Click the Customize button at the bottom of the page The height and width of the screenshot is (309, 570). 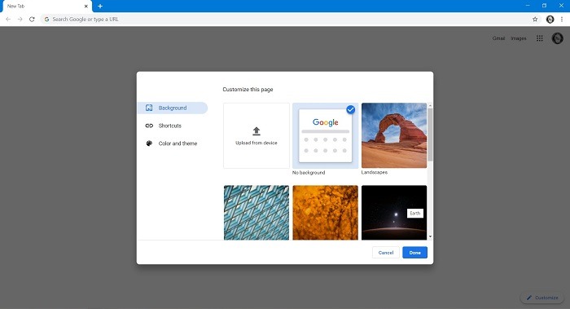(542, 298)
